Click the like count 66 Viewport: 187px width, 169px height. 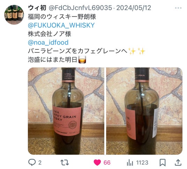(x=107, y=163)
